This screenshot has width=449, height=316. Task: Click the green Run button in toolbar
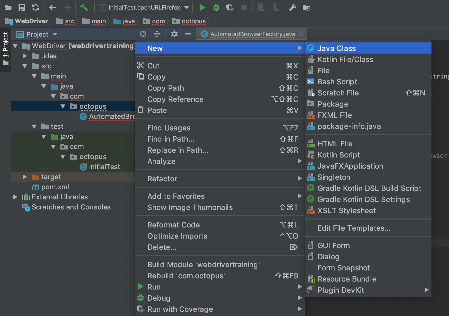(x=203, y=7)
